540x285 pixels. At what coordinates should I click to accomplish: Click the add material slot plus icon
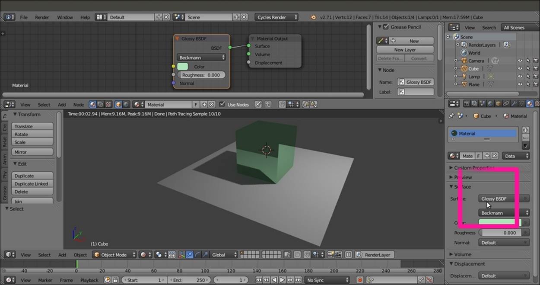[525, 130]
